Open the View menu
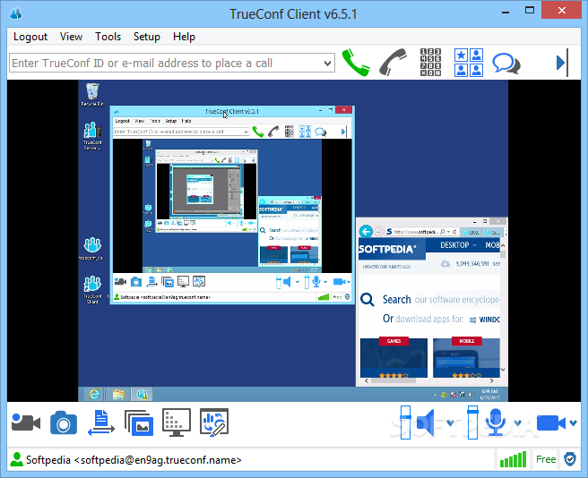Image resolution: width=588 pixels, height=478 pixels. 71,37
